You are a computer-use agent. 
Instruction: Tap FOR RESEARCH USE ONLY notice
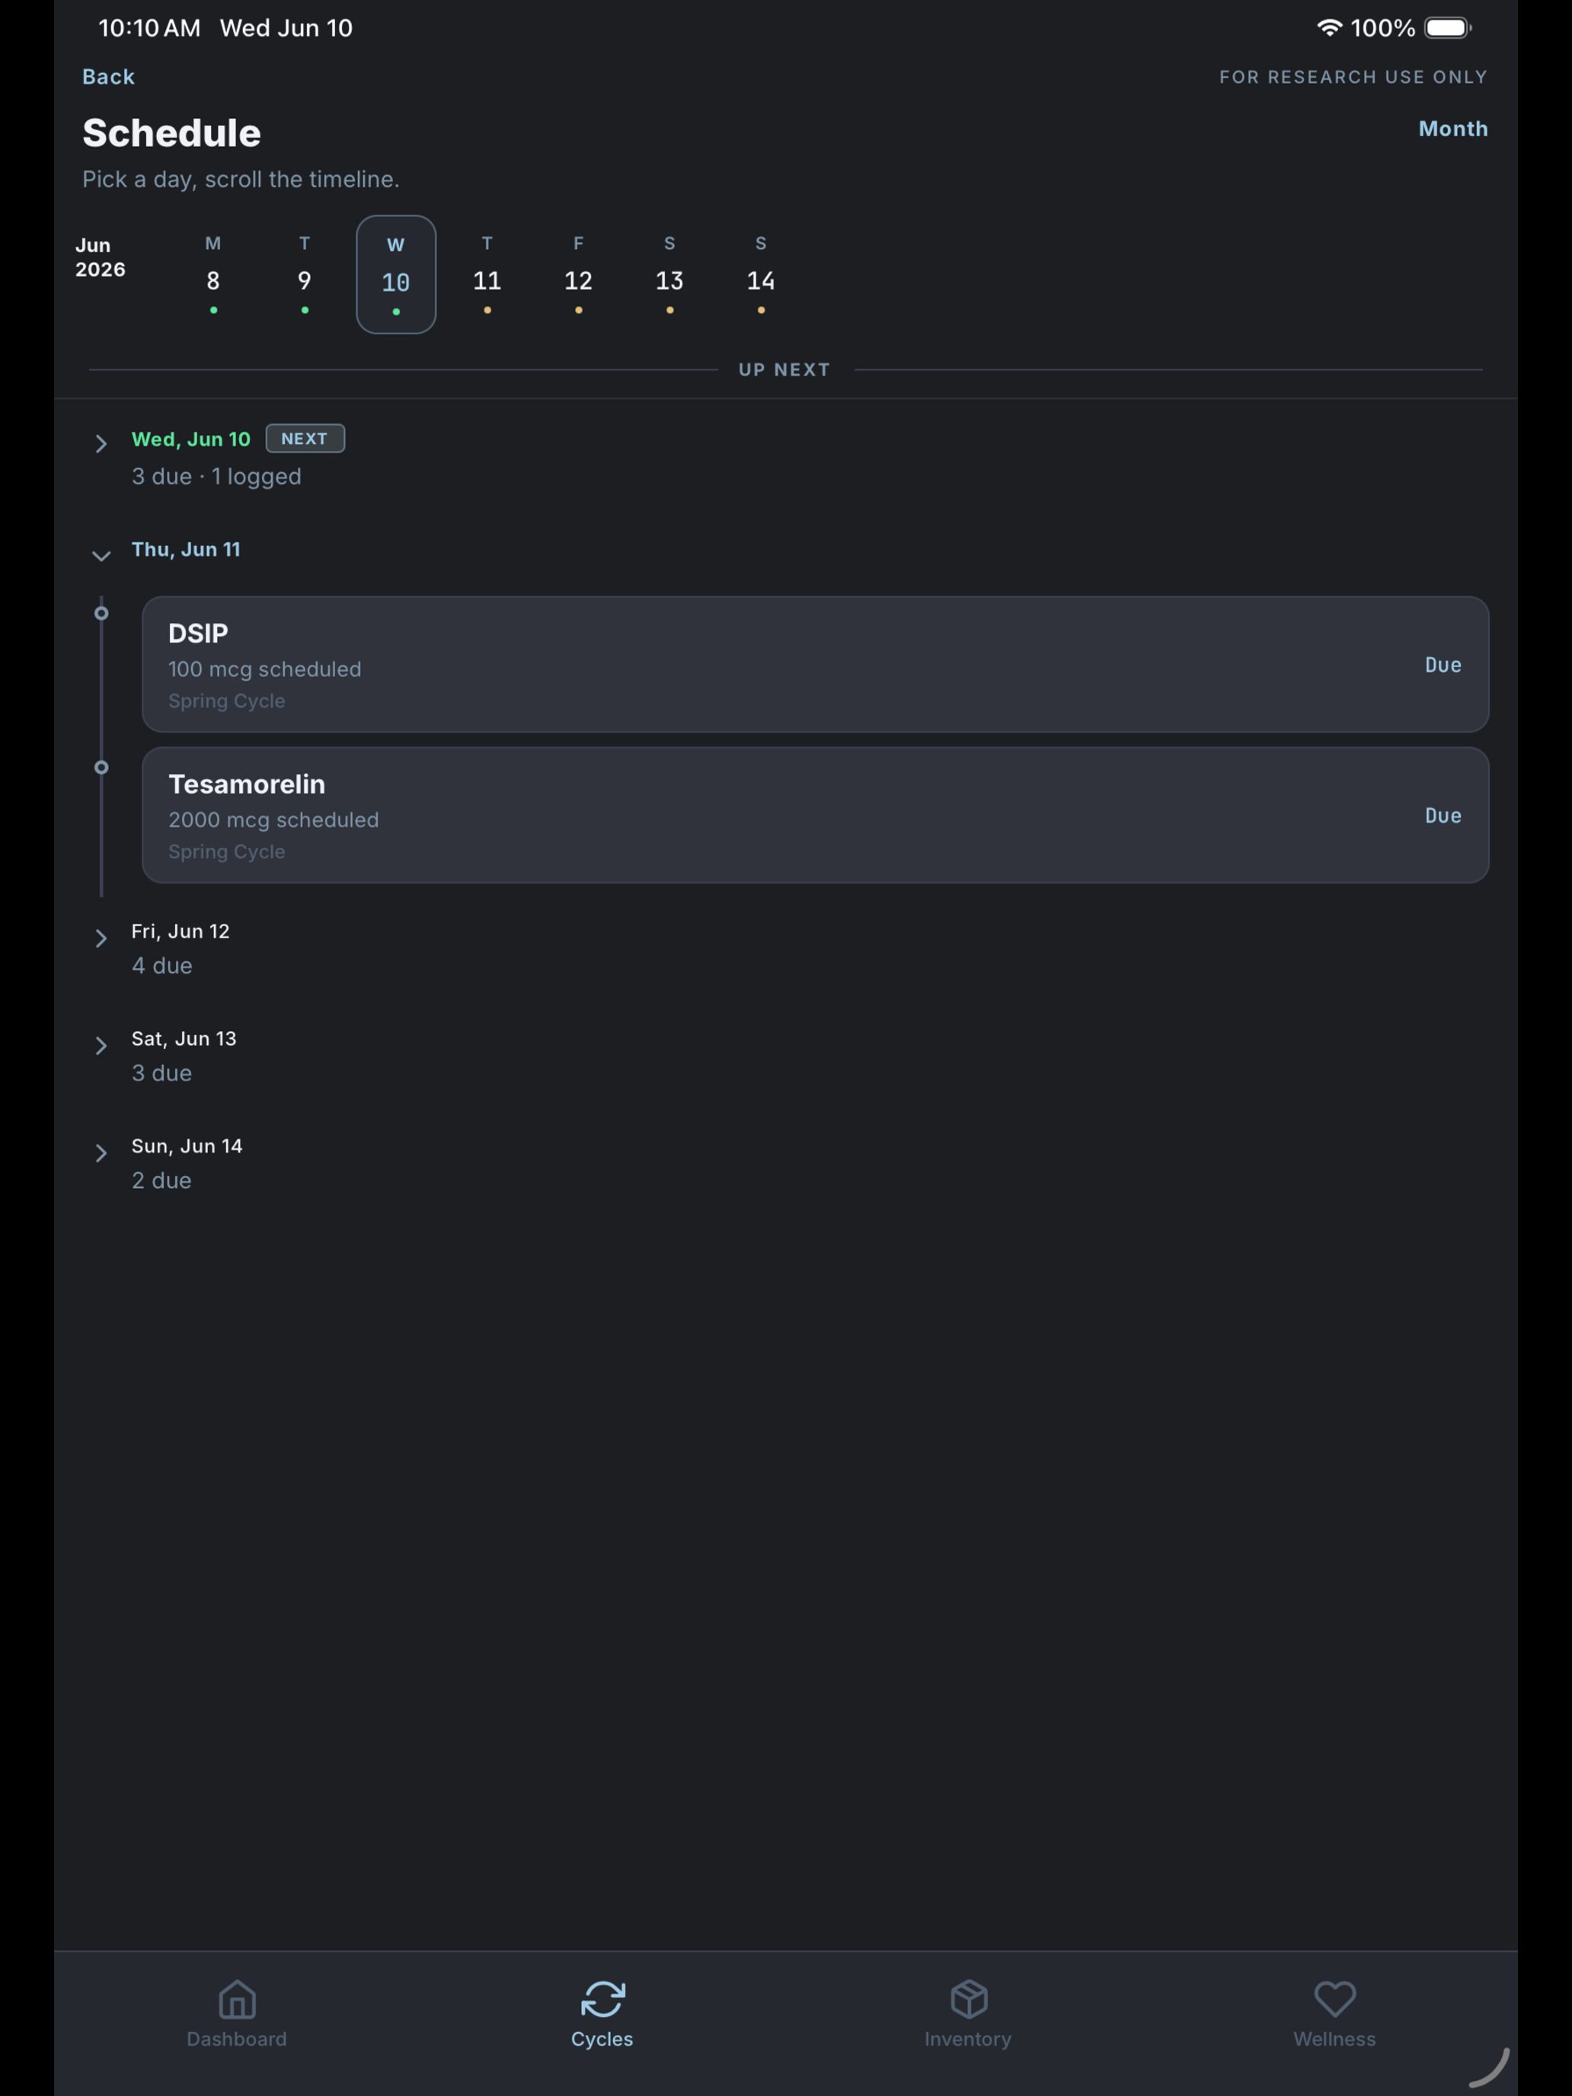coord(1353,77)
